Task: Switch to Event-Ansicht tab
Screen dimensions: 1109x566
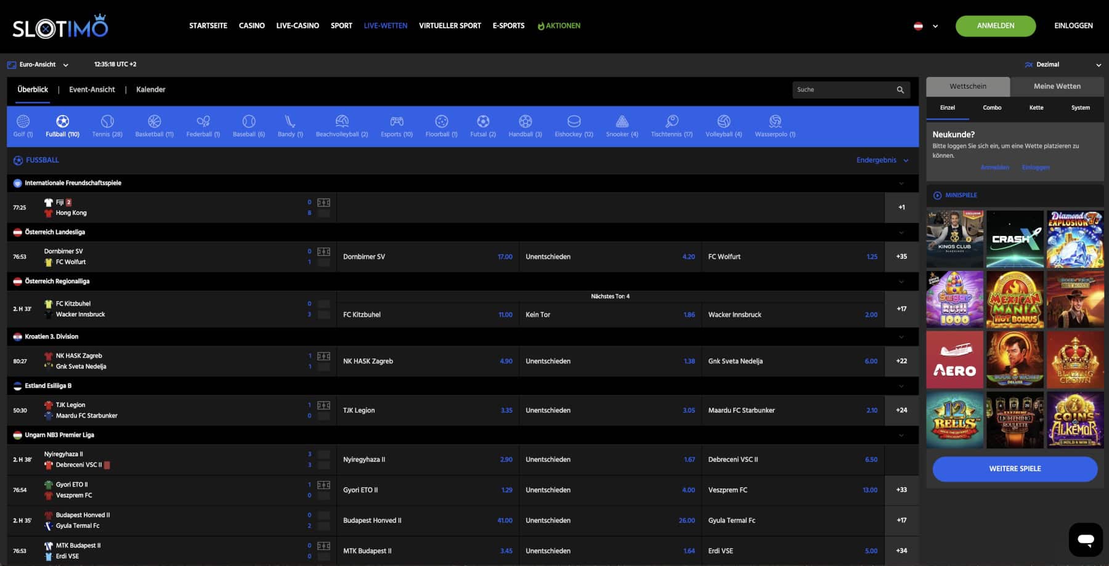Action: point(92,89)
